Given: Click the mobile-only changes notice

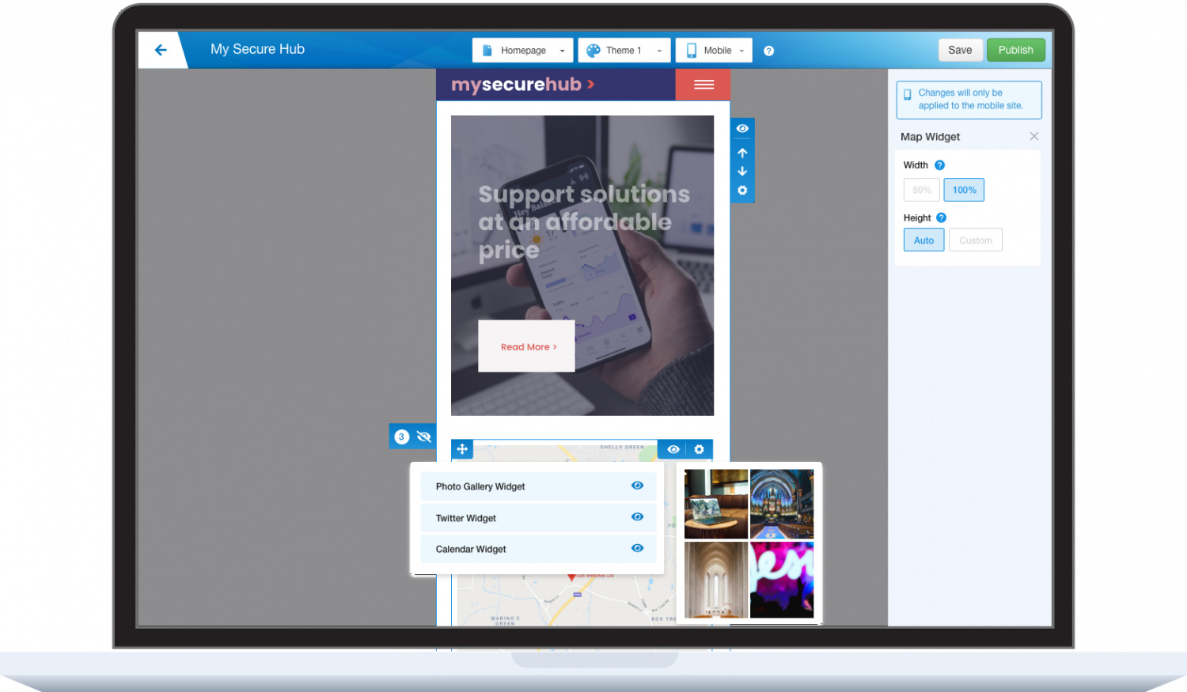Looking at the screenshot, I should tap(969, 100).
